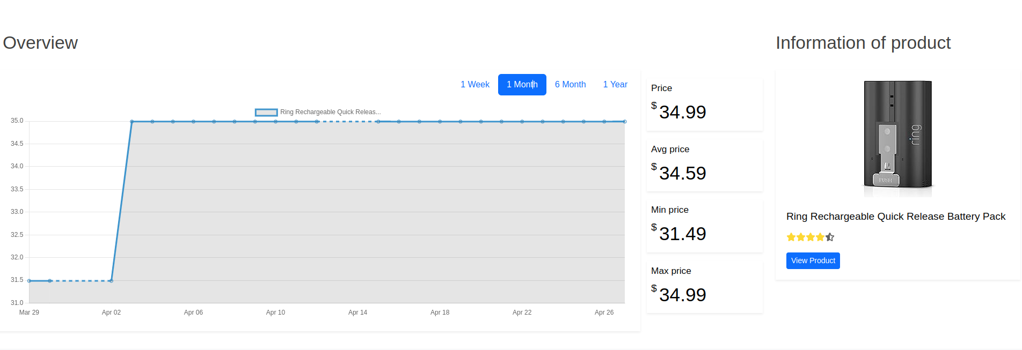This screenshot has width=1022, height=350.
Task: Click the 35.0 y-axis label
Action: (x=17, y=121)
